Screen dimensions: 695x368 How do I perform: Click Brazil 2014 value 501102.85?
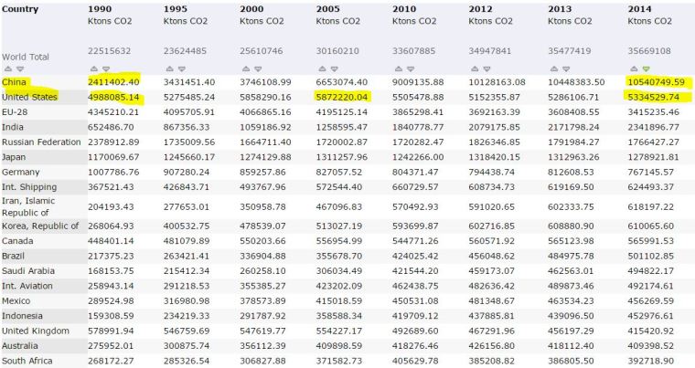[651, 256]
